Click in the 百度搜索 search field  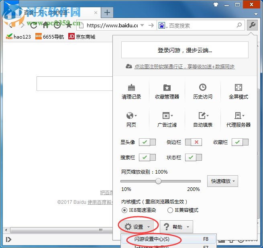click(x=201, y=25)
